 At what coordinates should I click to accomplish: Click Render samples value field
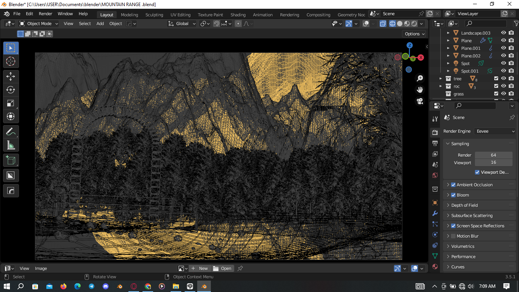point(493,155)
